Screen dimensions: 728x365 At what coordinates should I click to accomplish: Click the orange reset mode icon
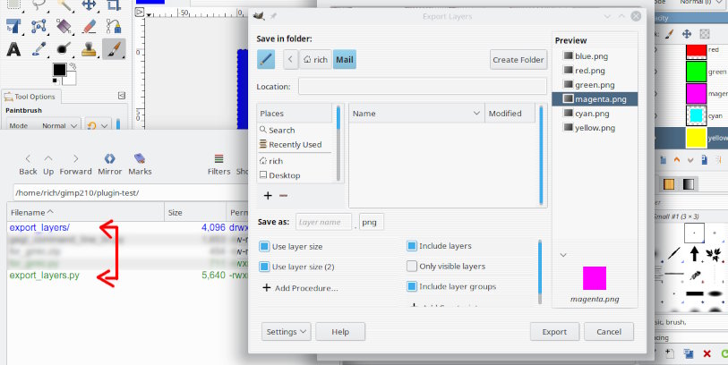click(91, 125)
